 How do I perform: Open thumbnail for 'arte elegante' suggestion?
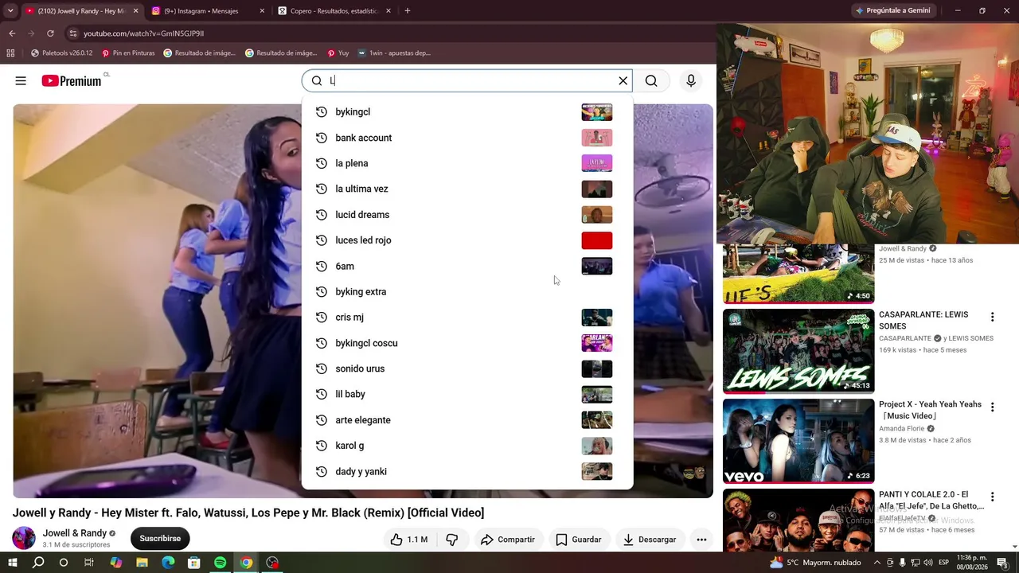(x=597, y=420)
